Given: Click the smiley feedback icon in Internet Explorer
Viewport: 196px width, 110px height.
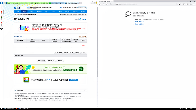Looking at the screenshot, I should (97, 3).
